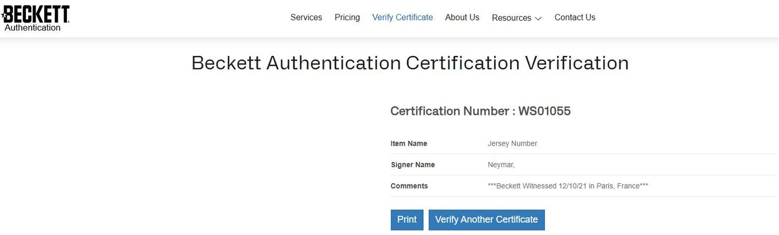The width and height of the screenshot is (779, 235).
Task: Click the Authentication text under the logo
Action: (32, 28)
